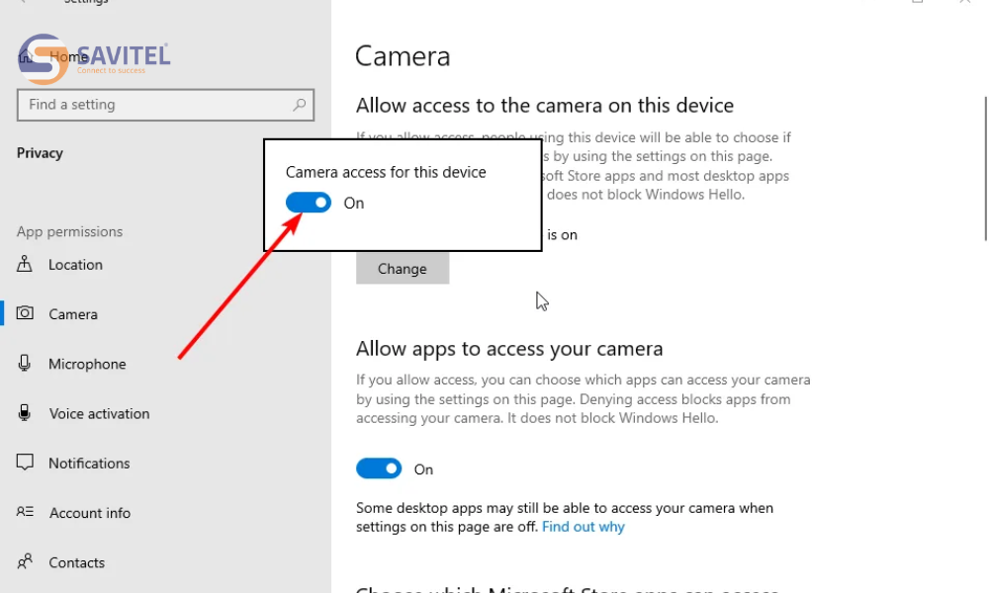The height and width of the screenshot is (593, 989).
Task: Click the Voice activation icon
Action: coord(25,413)
